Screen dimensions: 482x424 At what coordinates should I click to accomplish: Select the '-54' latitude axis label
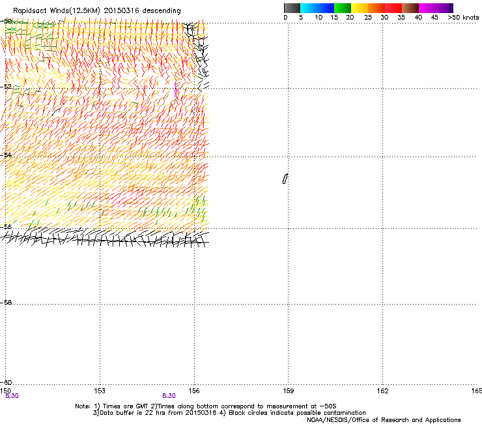coord(6,155)
